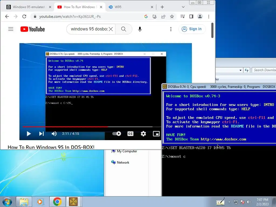This screenshot has height=207, width=276.
Task: Share this page icon
Action: click(x=163, y=16)
